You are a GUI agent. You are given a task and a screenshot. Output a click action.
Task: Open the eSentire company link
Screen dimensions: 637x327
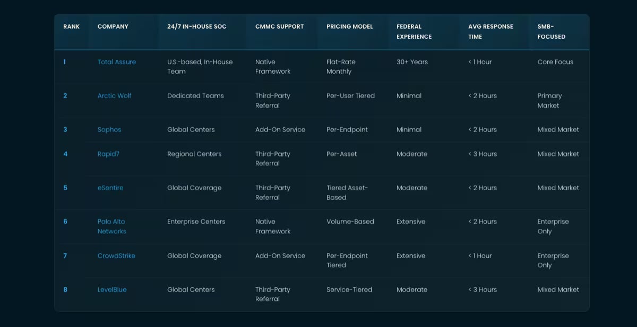(110, 188)
